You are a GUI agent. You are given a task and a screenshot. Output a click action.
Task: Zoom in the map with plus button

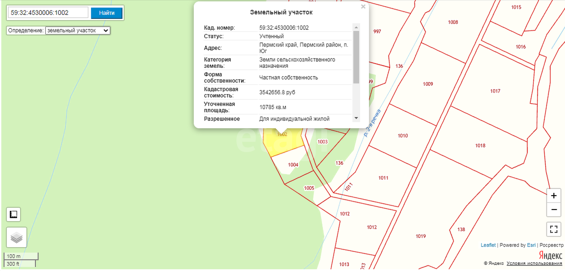click(554, 196)
